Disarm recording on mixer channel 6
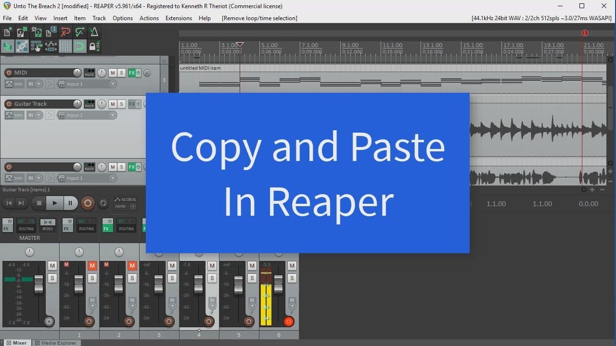Screen dimensions: 616x346 coord(289,321)
